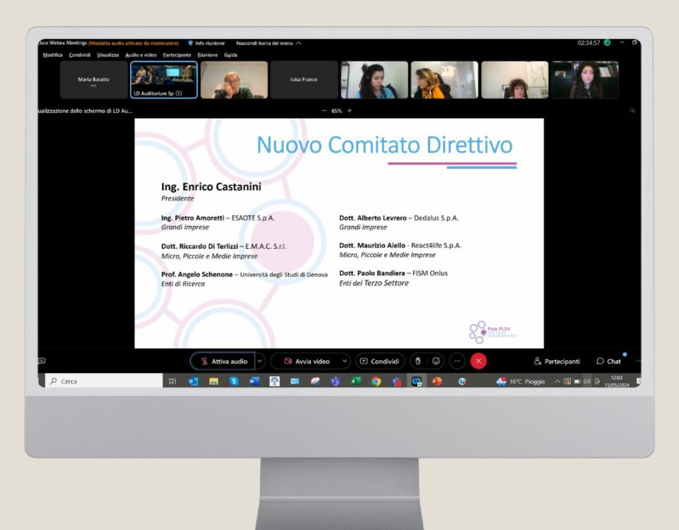679x530 pixels.
Task: Click the 16°C Pioggia weather widget
Action: click(521, 381)
